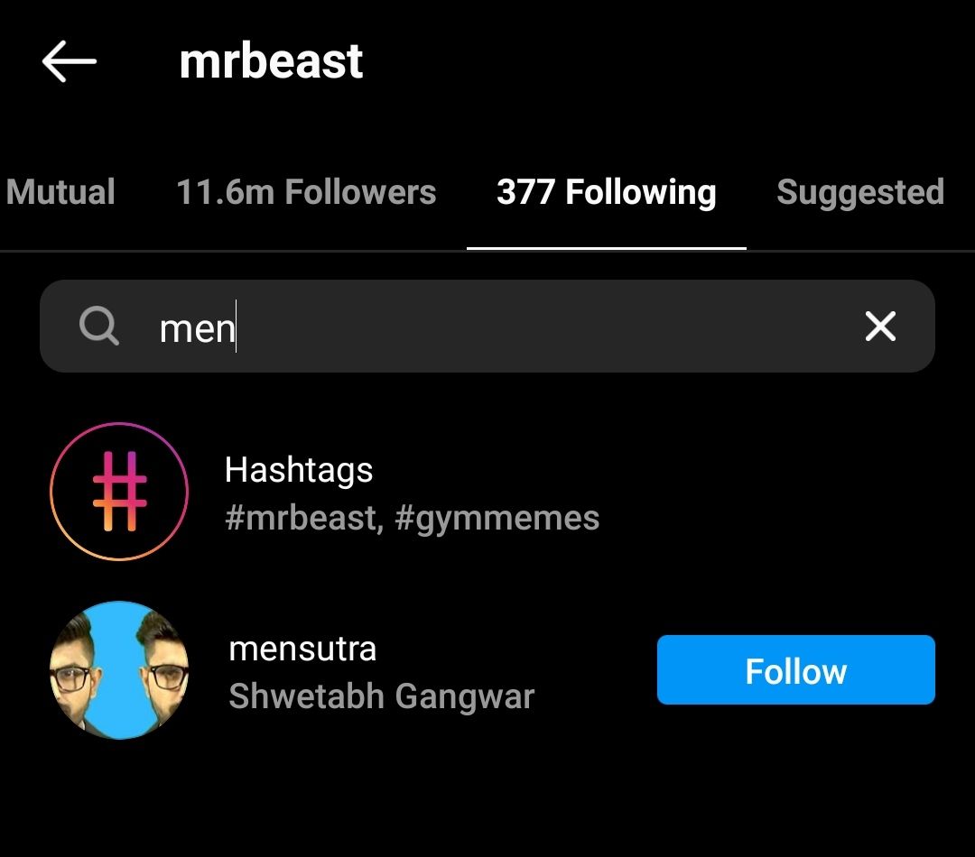The height and width of the screenshot is (857, 975).
Task: Click Shwetabh Gangwar's display name
Action: coord(382,696)
